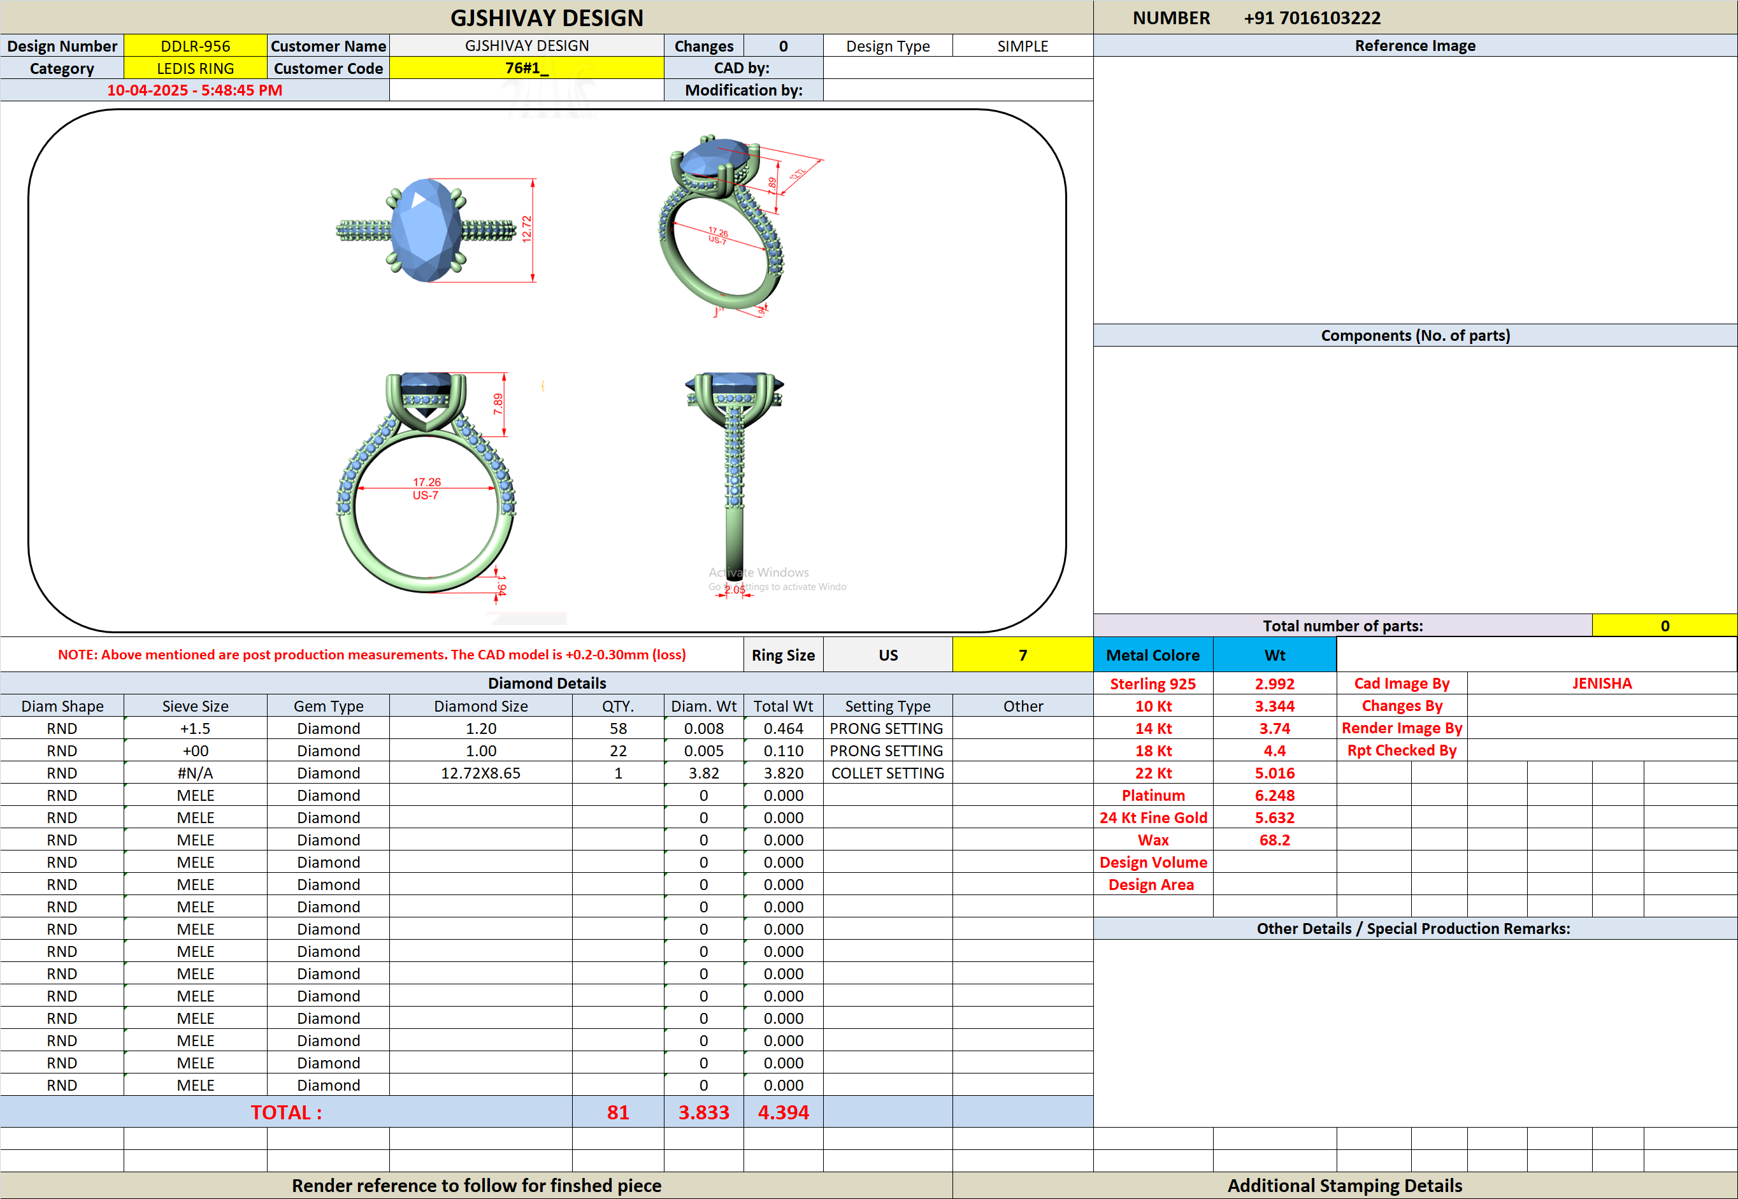Select the 'COLLET SETTING' cell
Screen dimensions: 1738x1199
tap(887, 773)
